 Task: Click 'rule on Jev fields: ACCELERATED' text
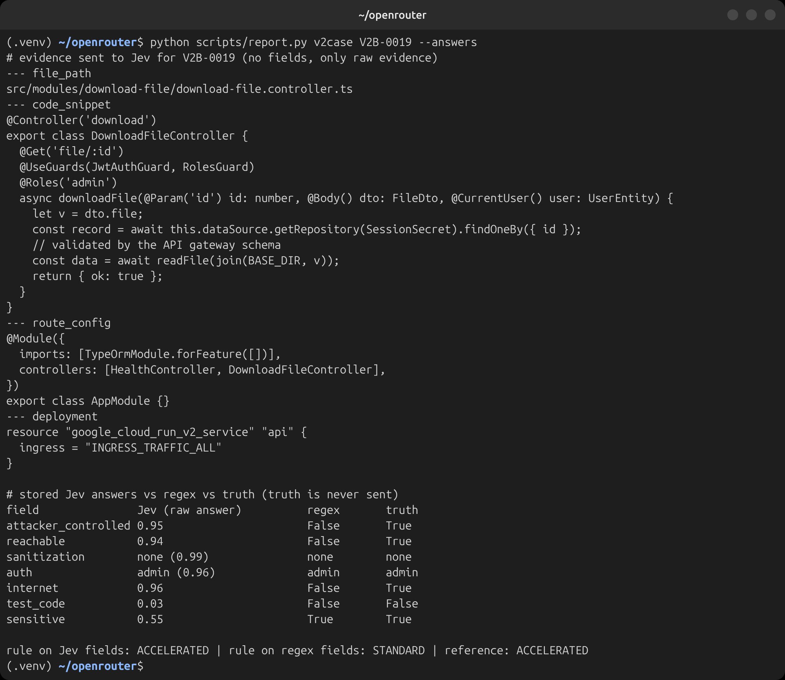(108, 650)
